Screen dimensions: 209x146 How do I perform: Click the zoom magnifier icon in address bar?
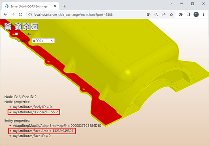coord(156,14)
